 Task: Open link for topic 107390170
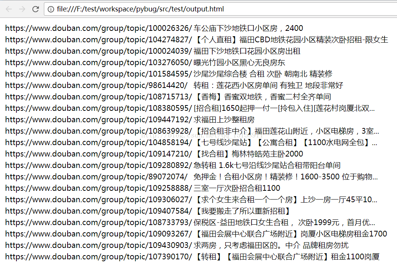(98, 256)
